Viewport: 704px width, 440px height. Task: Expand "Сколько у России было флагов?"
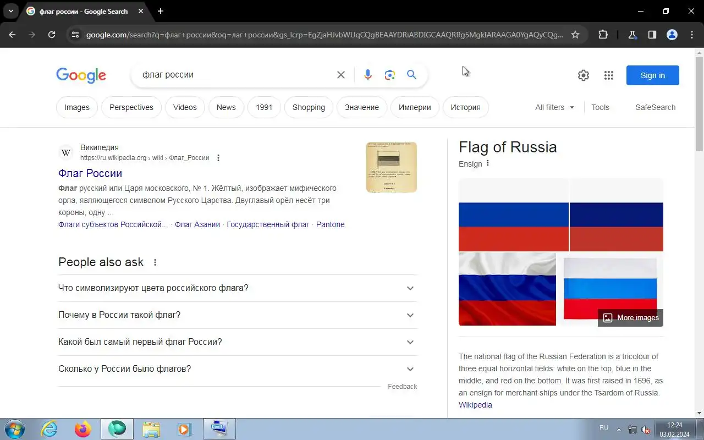[238, 369]
